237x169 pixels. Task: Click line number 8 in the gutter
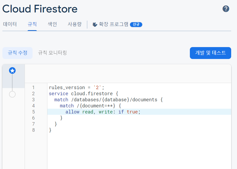[33, 130]
